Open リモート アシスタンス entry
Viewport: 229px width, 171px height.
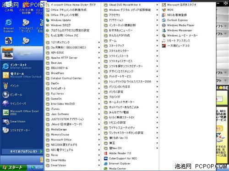pos(176,41)
